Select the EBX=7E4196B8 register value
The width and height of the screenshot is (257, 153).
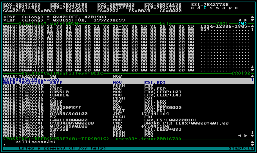coord(69,5)
